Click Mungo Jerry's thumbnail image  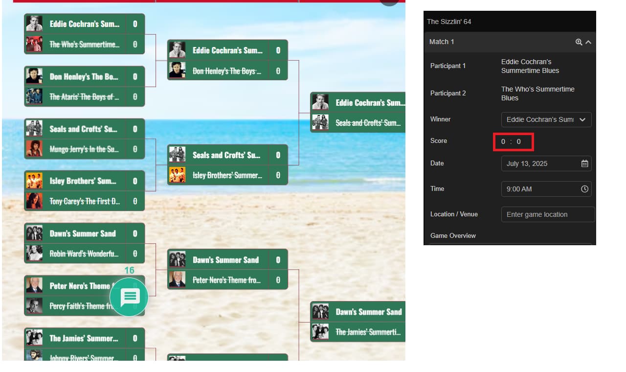(x=34, y=149)
